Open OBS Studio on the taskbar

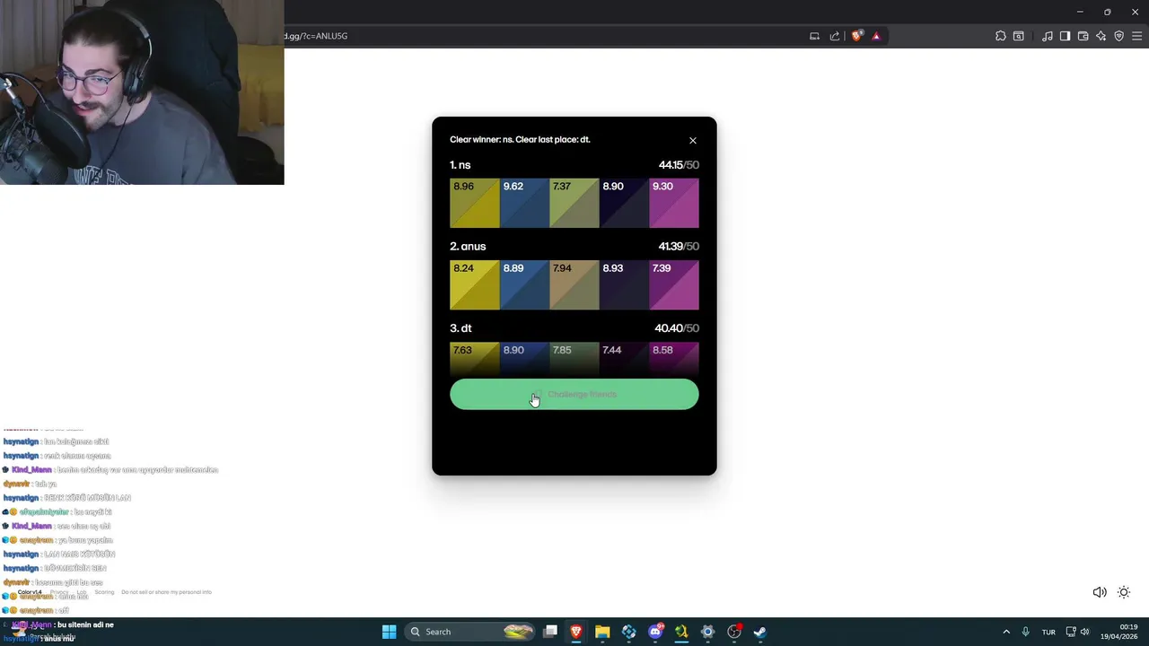[734, 632]
